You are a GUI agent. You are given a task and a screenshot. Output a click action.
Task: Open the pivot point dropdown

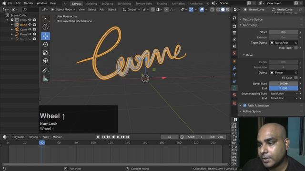(145, 9)
